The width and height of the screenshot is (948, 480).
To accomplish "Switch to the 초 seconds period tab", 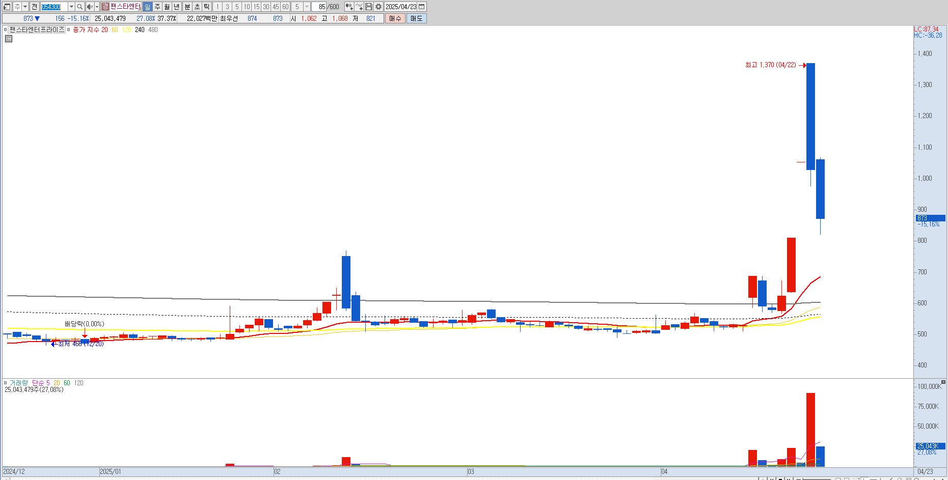I will (197, 7).
